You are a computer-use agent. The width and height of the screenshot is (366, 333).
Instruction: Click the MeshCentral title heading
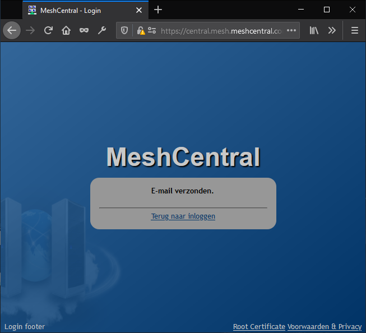(183, 157)
